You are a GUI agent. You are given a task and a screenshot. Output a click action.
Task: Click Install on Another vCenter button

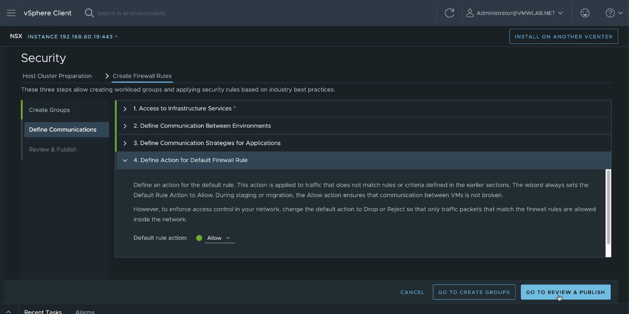564,36
